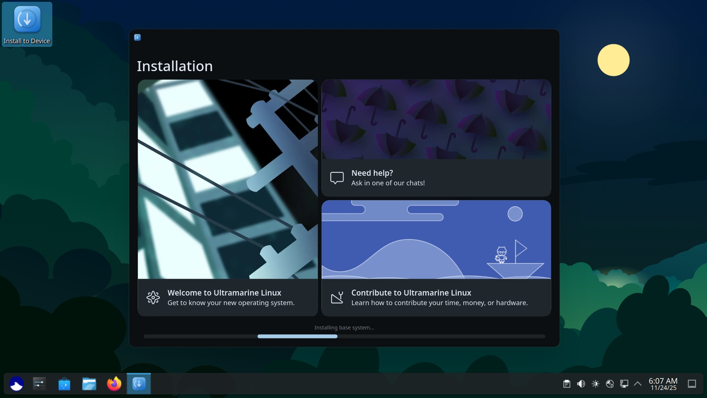Open System Settings from the taskbar
Screen dimensions: 707x398
pyautogui.click(x=39, y=384)
